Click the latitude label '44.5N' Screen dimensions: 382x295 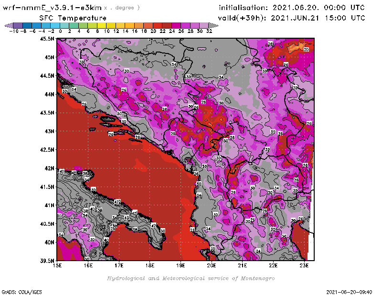(x=47, y=76)
